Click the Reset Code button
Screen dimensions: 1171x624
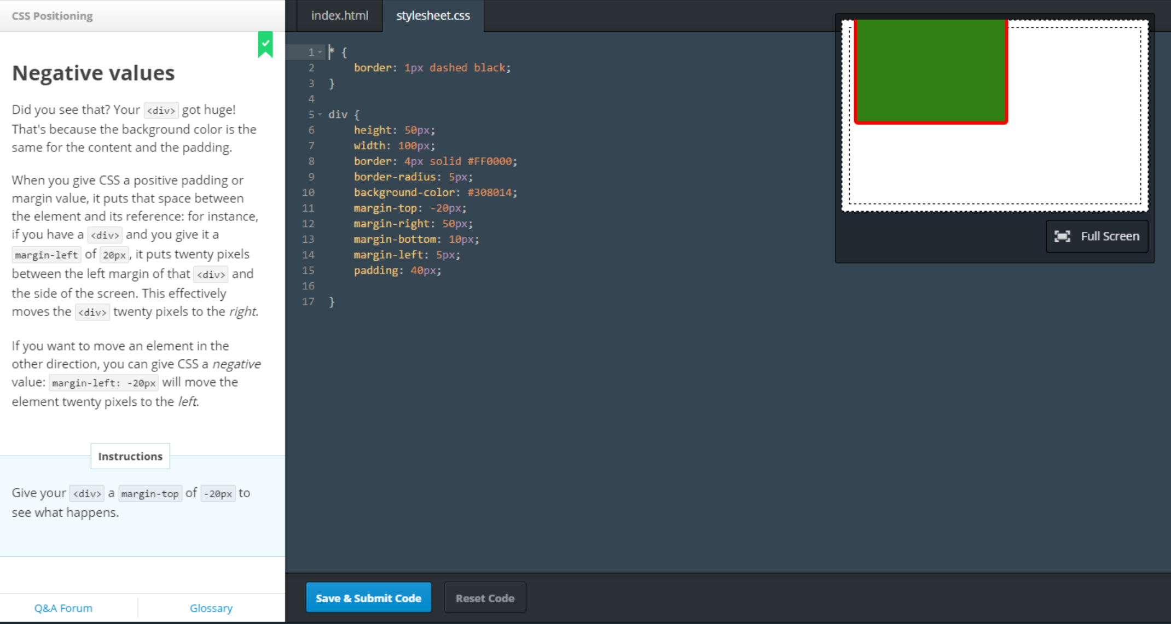484,598
